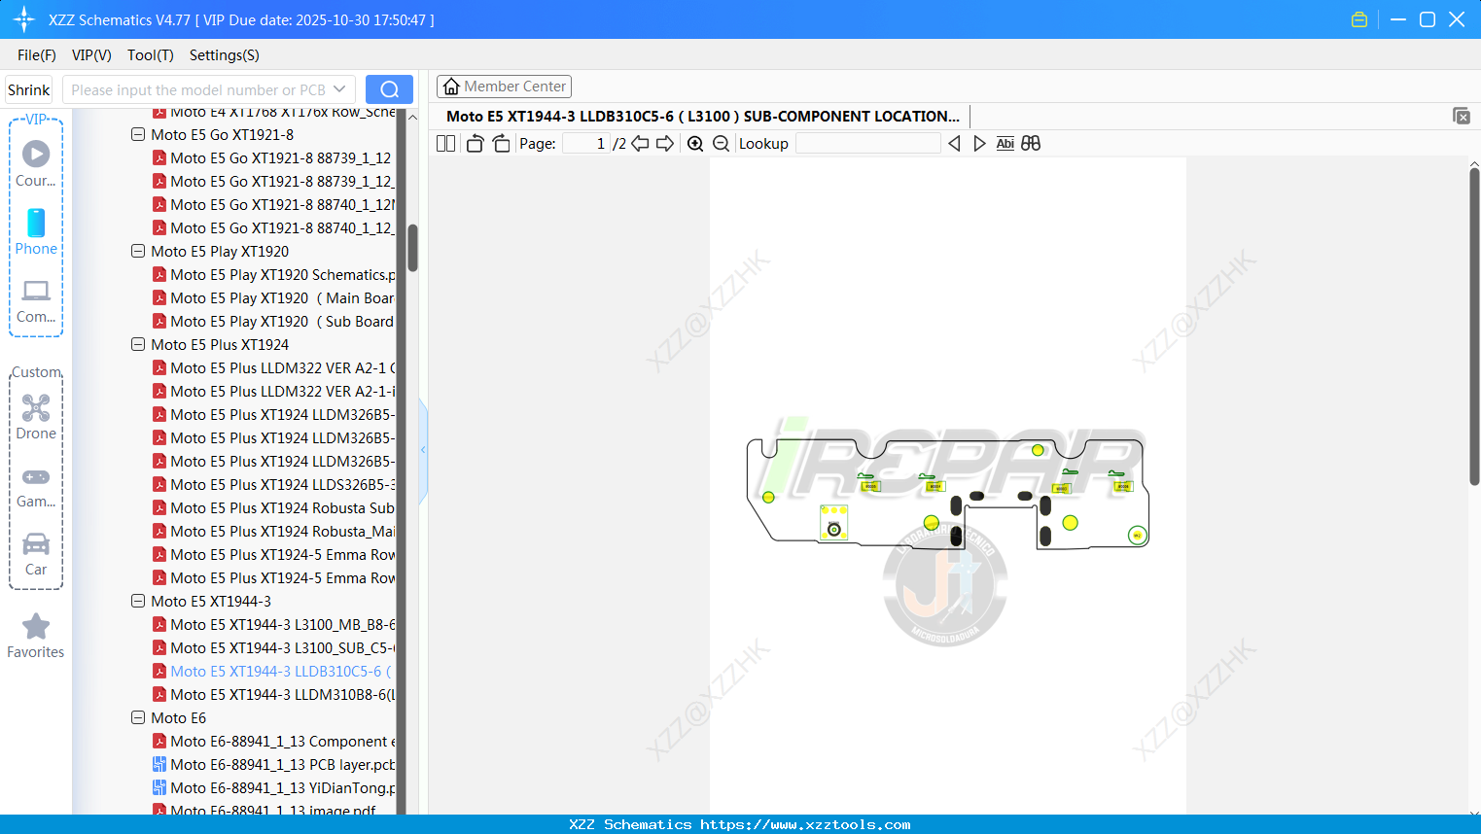Open the Member Center
Viewport: 1481px width, 834px height.
(x=504, y=87)
